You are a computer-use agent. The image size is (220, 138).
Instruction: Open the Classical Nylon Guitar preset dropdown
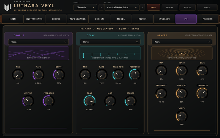122,7
